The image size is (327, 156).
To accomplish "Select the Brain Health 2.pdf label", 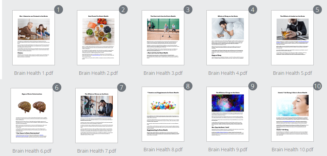I will tap(98, 73).
